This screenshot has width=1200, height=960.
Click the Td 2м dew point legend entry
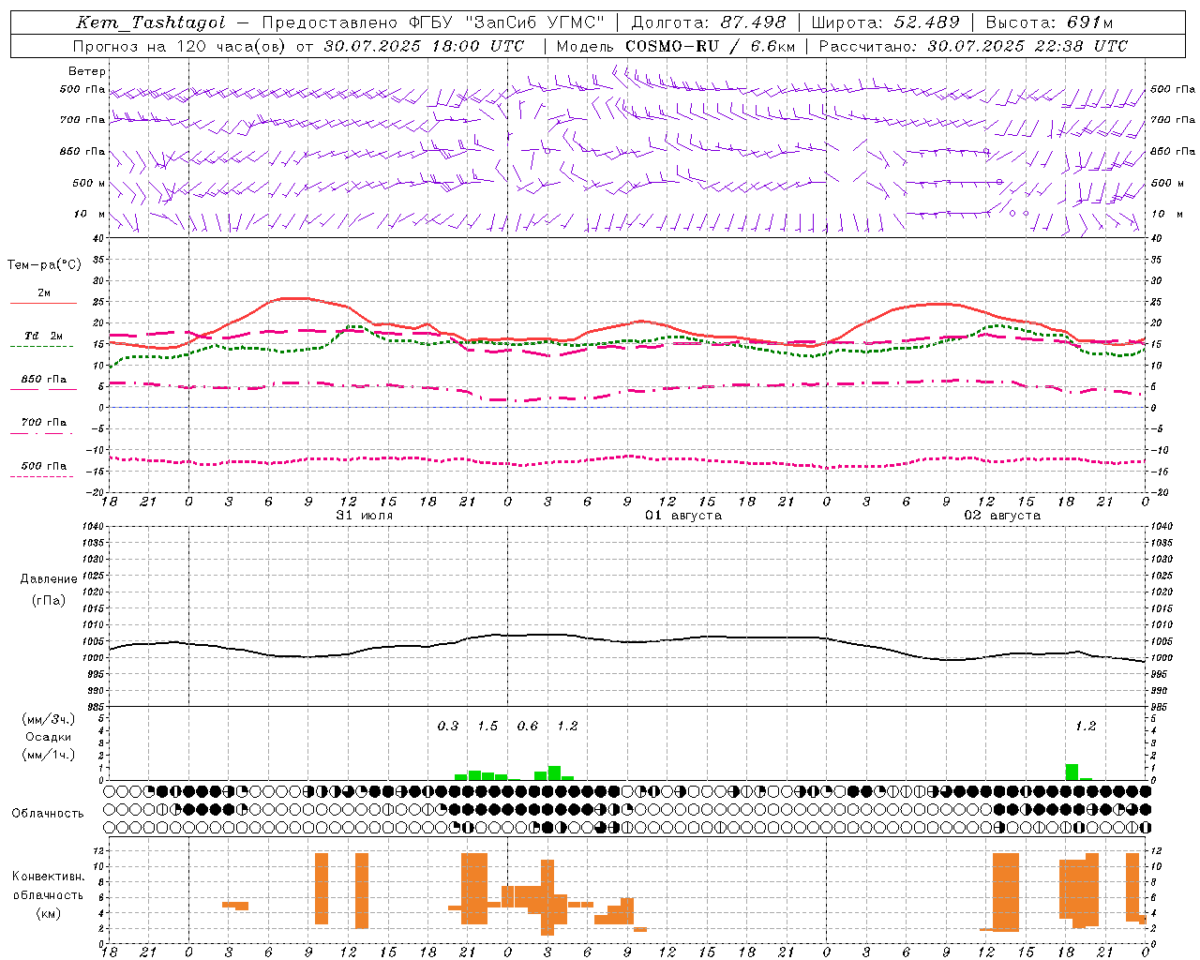42,339
